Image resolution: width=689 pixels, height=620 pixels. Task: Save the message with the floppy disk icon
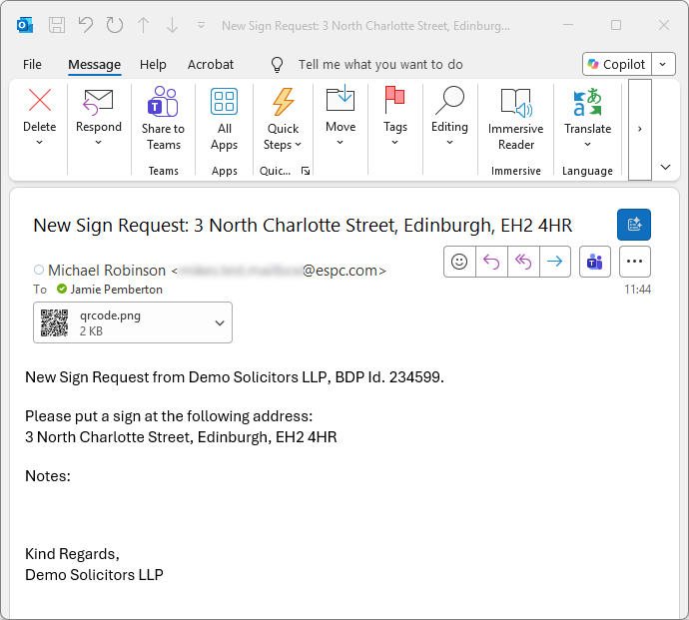(57, 26)
